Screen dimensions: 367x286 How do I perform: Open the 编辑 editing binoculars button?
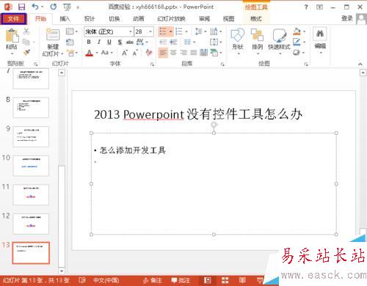pos(320,40)
